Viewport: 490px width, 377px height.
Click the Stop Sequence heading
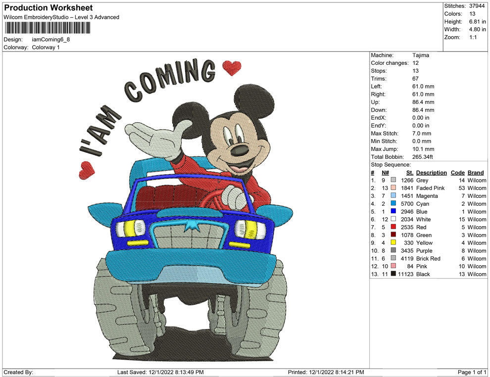coord(391,165)
